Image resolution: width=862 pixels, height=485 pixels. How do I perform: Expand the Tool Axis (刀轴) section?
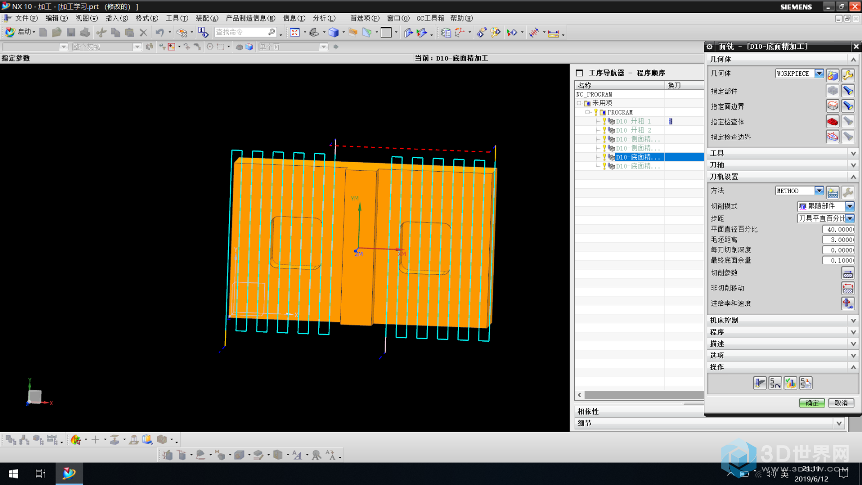854,165
